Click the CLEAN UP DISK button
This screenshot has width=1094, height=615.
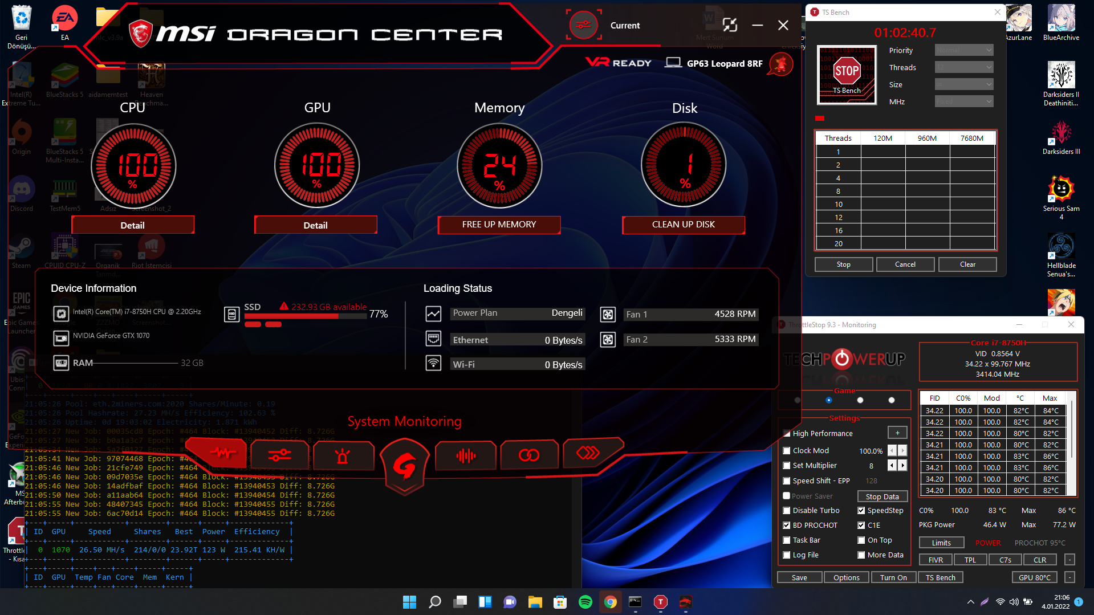coord(684,225)
